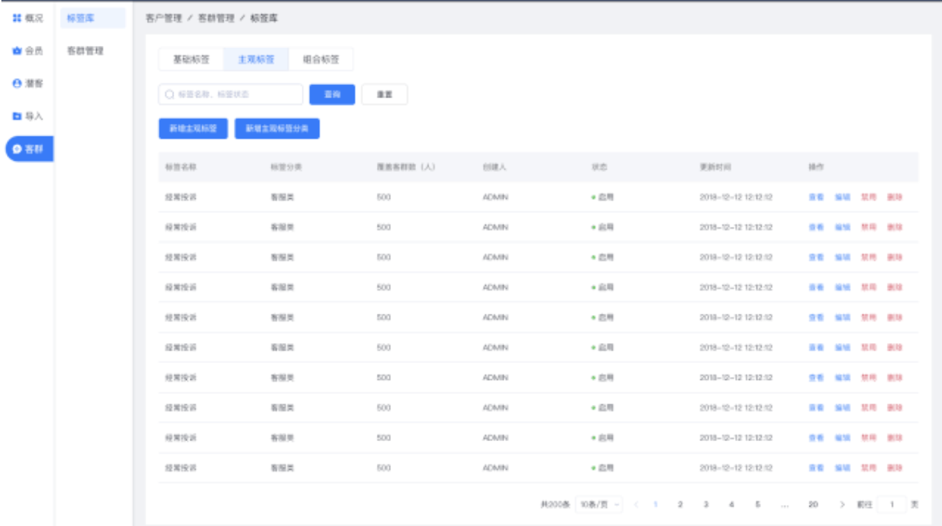Click the 操作 column header
The height and width of the screenshot is (526, 942).
pos(816,168)
